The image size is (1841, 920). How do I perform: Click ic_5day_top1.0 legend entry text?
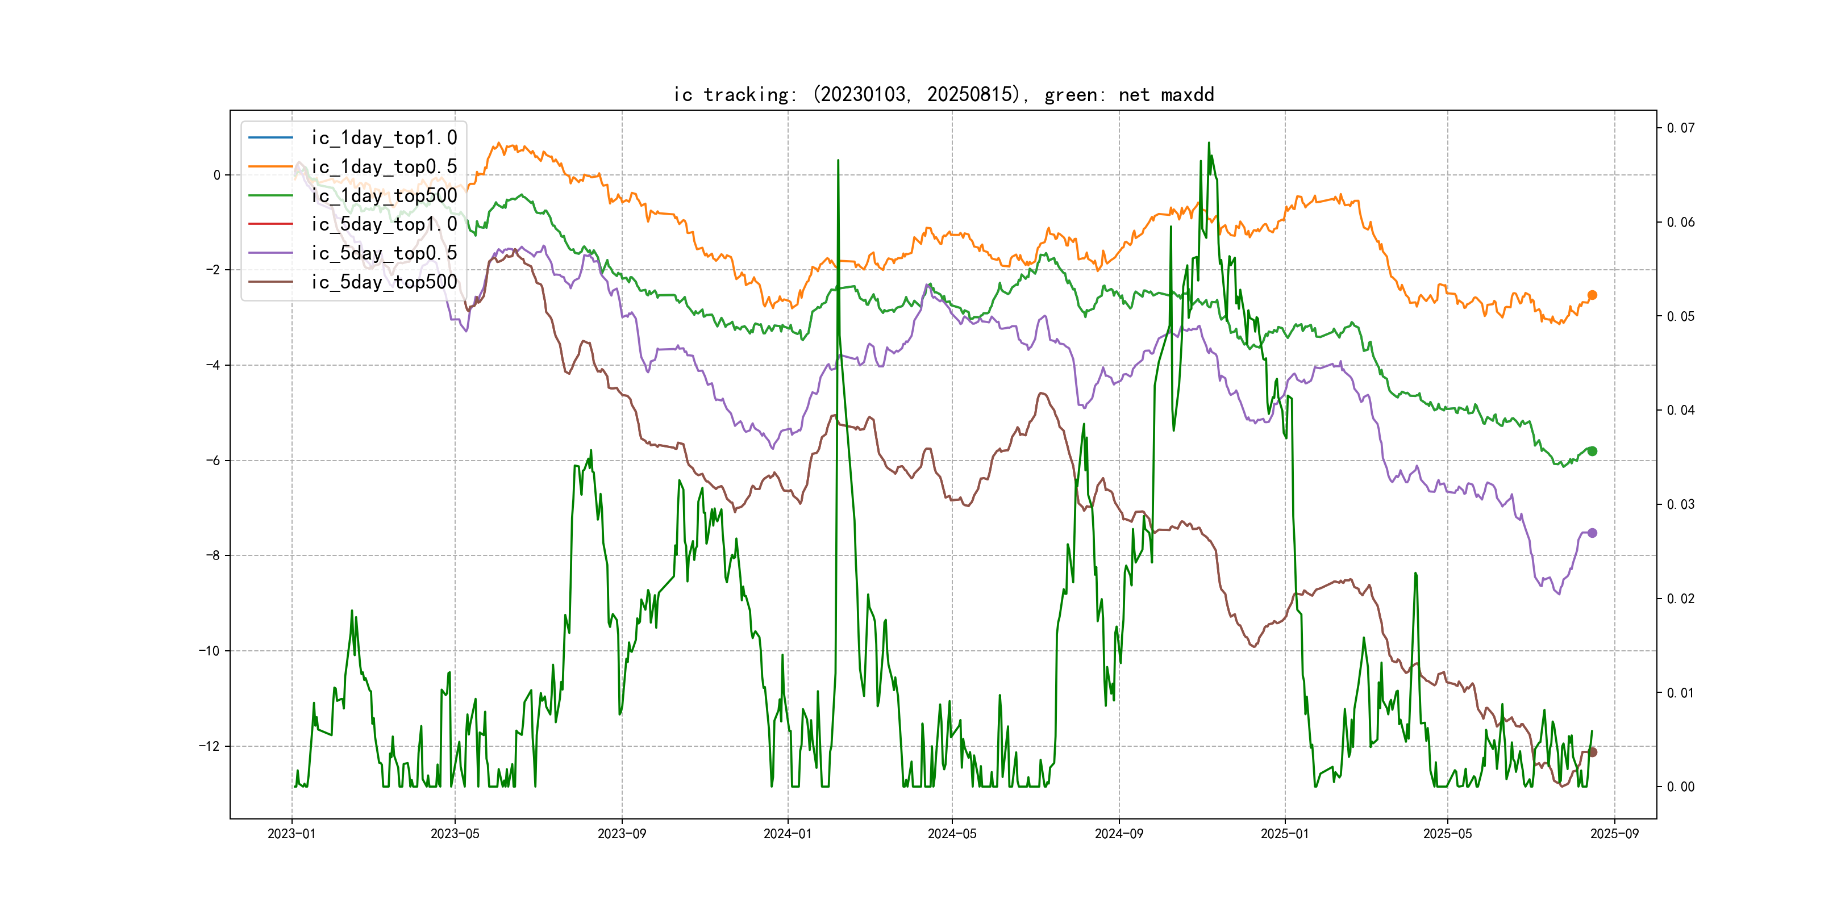pos(384,224)
